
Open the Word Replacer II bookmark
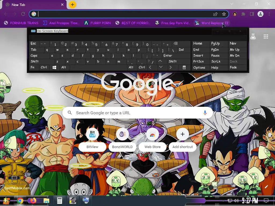coord(212,23)
